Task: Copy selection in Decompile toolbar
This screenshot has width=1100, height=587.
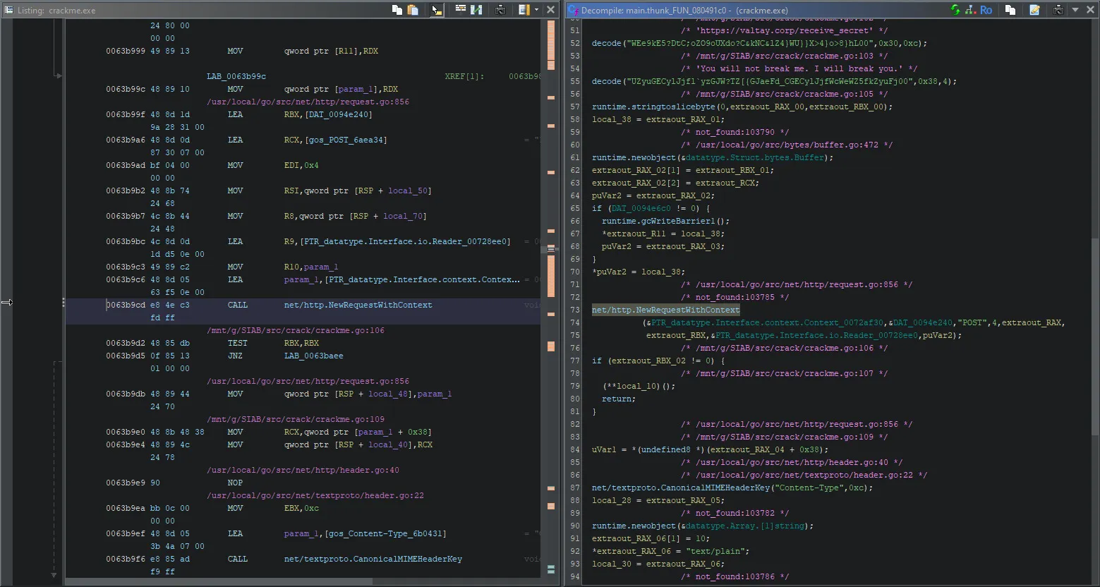Action: pos(1010,10)
